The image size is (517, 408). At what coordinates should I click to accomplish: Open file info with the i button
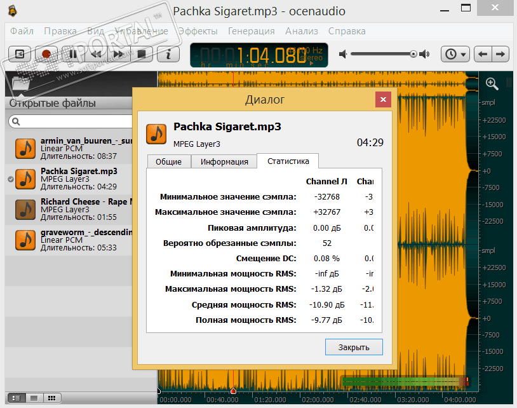click(x=168, y=54)
